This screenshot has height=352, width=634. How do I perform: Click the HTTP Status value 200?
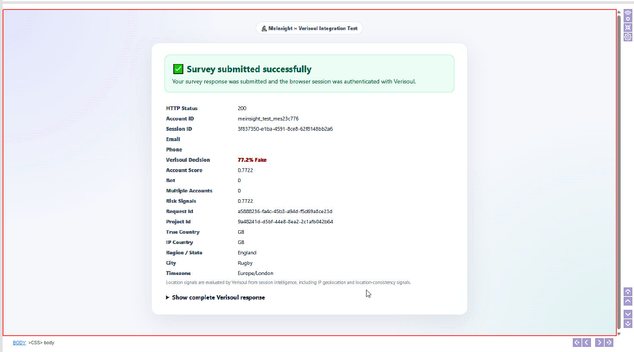242,108
